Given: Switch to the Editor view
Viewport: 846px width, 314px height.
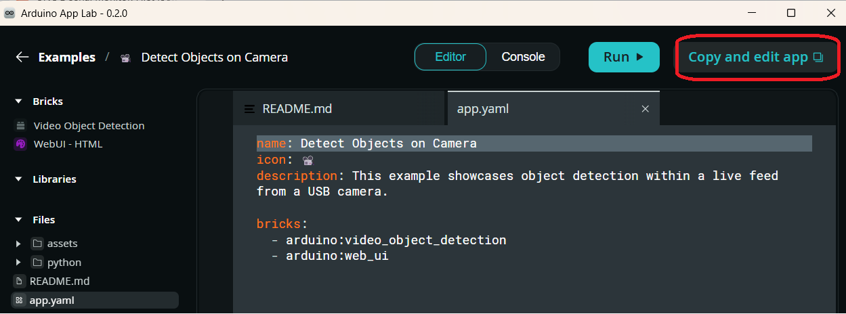Looking at the screenshot, I should click(x=450, y=57).
